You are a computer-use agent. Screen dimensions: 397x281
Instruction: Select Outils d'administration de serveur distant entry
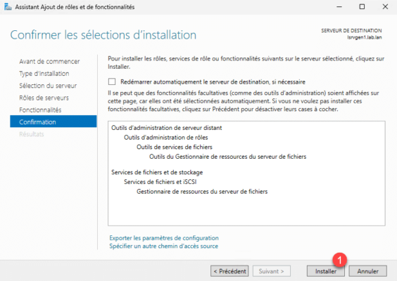pyautogui.click(x=167, y=128)
